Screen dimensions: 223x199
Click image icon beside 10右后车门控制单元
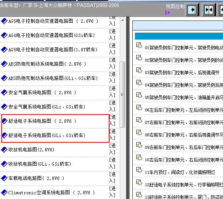coord(139,158)
